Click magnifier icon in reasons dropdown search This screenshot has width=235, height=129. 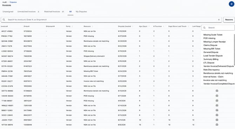pos(204,28)
